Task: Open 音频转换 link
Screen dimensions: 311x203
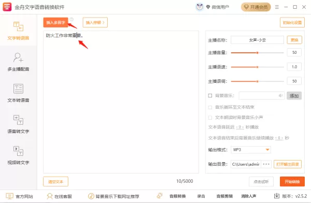Action: tap(177, 196)
